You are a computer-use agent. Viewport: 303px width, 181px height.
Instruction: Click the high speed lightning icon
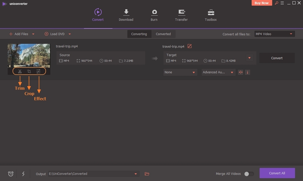(24, 174)
